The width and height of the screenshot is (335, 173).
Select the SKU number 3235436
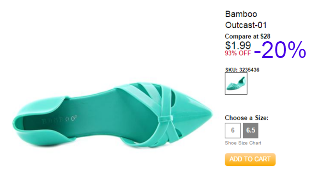(249, 69)
